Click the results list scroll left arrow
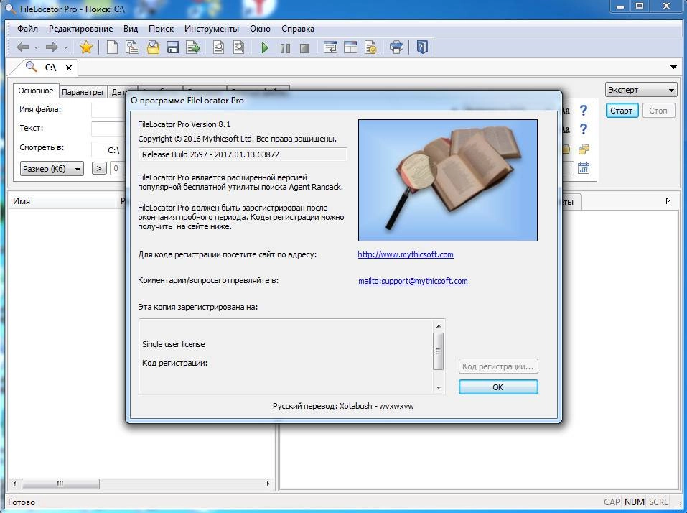 pos(14,484)
